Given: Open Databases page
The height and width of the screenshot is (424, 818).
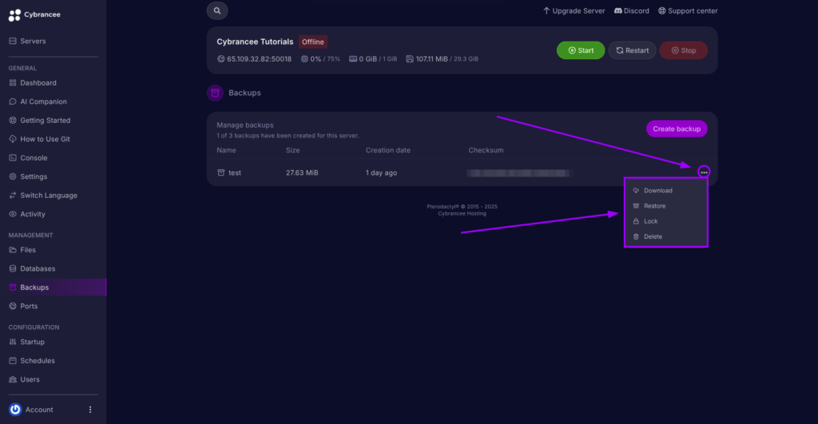Looking at the screenshot, I should pos(32,269).
